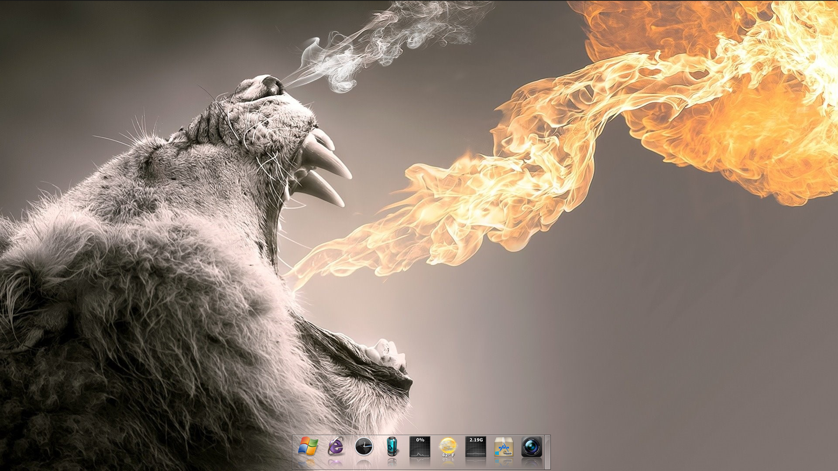Click the dock's right edge separator
Viewport: 838px width, 471px height.
pyautogui.click(x=547, y=452)
